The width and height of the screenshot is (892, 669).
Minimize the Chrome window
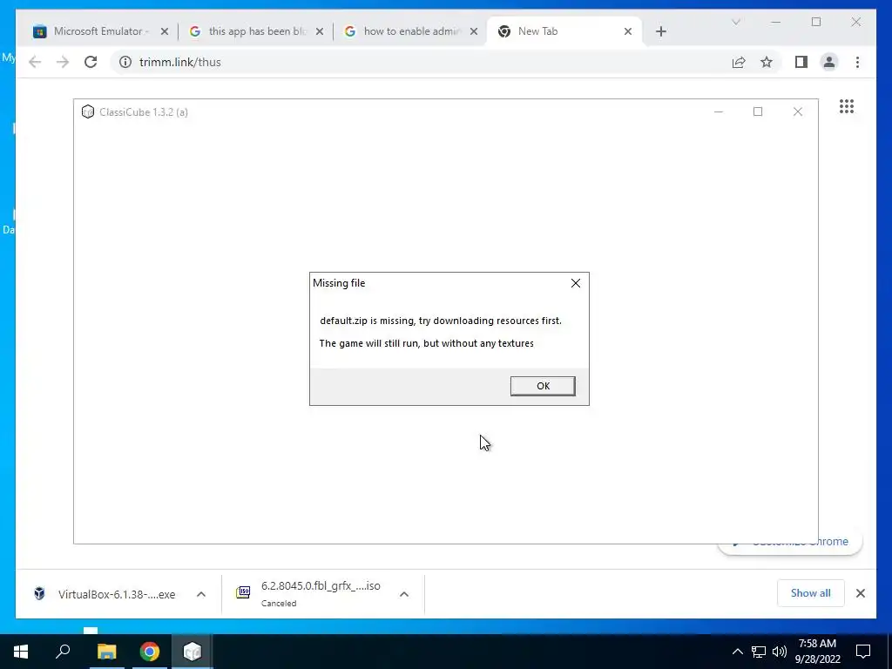pyautogui.click(x=776, y=22)
